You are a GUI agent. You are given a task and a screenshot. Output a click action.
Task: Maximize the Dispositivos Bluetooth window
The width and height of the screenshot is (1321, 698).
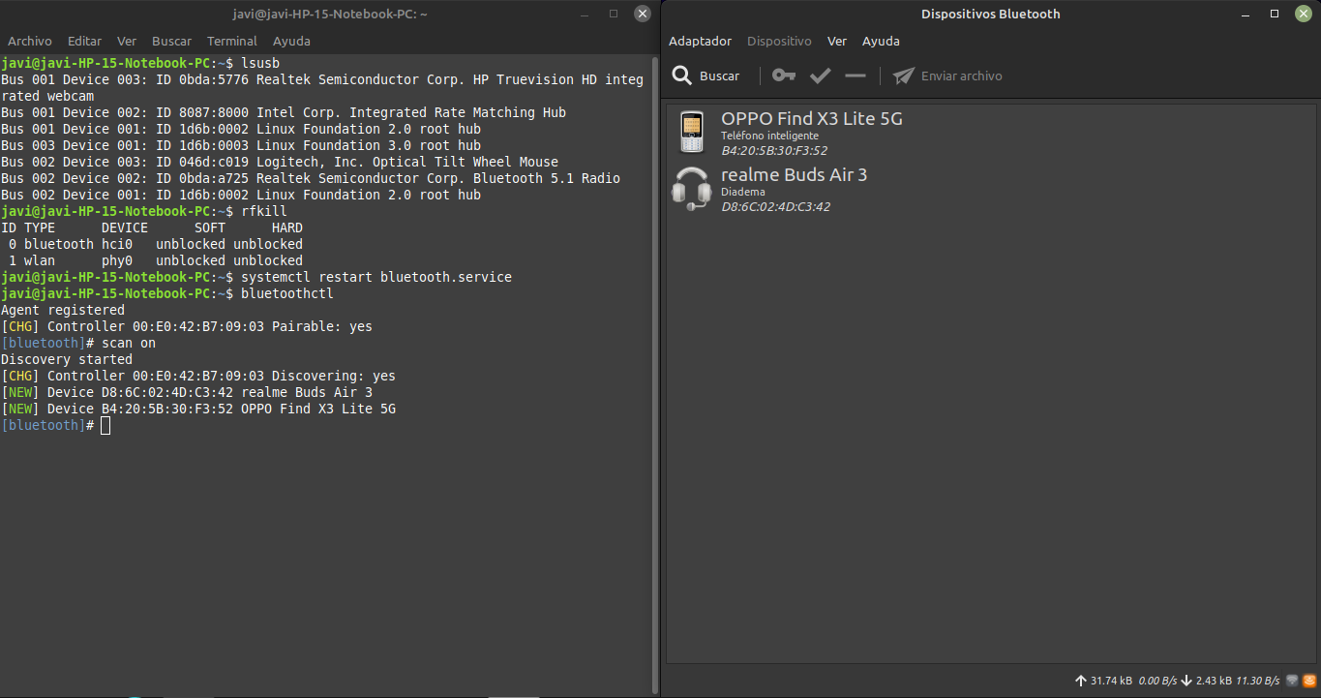pyautogui.click(x=1275, y=14)
